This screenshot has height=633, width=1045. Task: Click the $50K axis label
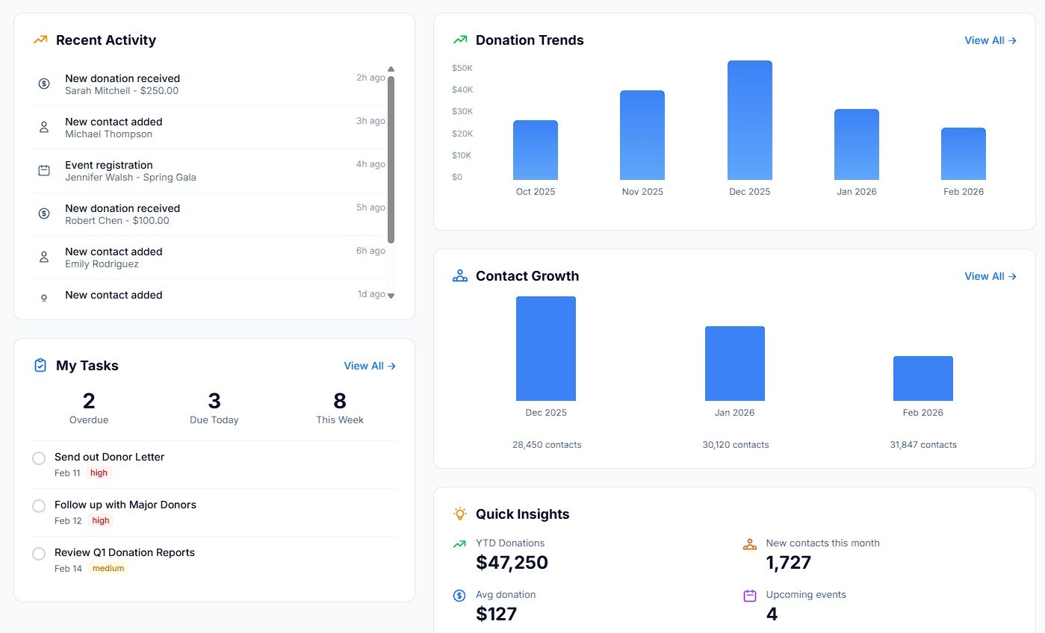(x=462, y=68)
